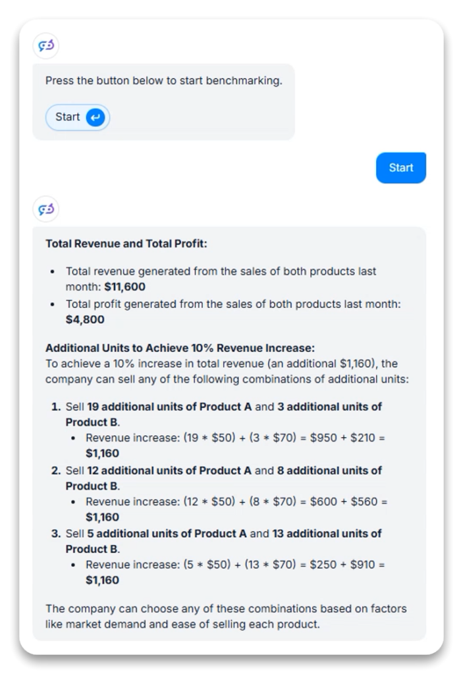The image size is (463, 674).
Task: Click the chatbot avatar beside the first message
Action: (x=45, y=45)
